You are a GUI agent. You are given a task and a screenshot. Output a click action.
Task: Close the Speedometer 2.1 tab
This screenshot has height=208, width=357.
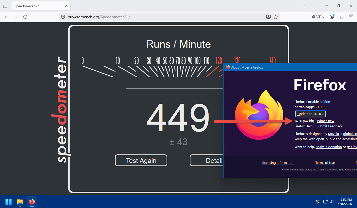(66, 6)
